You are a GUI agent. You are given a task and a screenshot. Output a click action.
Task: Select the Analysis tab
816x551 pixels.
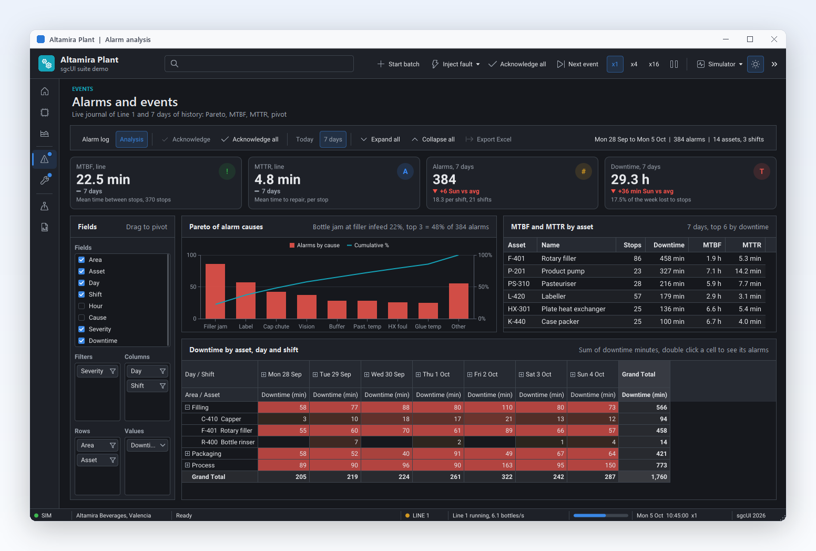tap(131, 139)
